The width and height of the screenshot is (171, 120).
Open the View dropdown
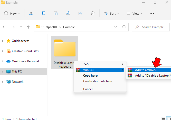[x=134, y=13]
